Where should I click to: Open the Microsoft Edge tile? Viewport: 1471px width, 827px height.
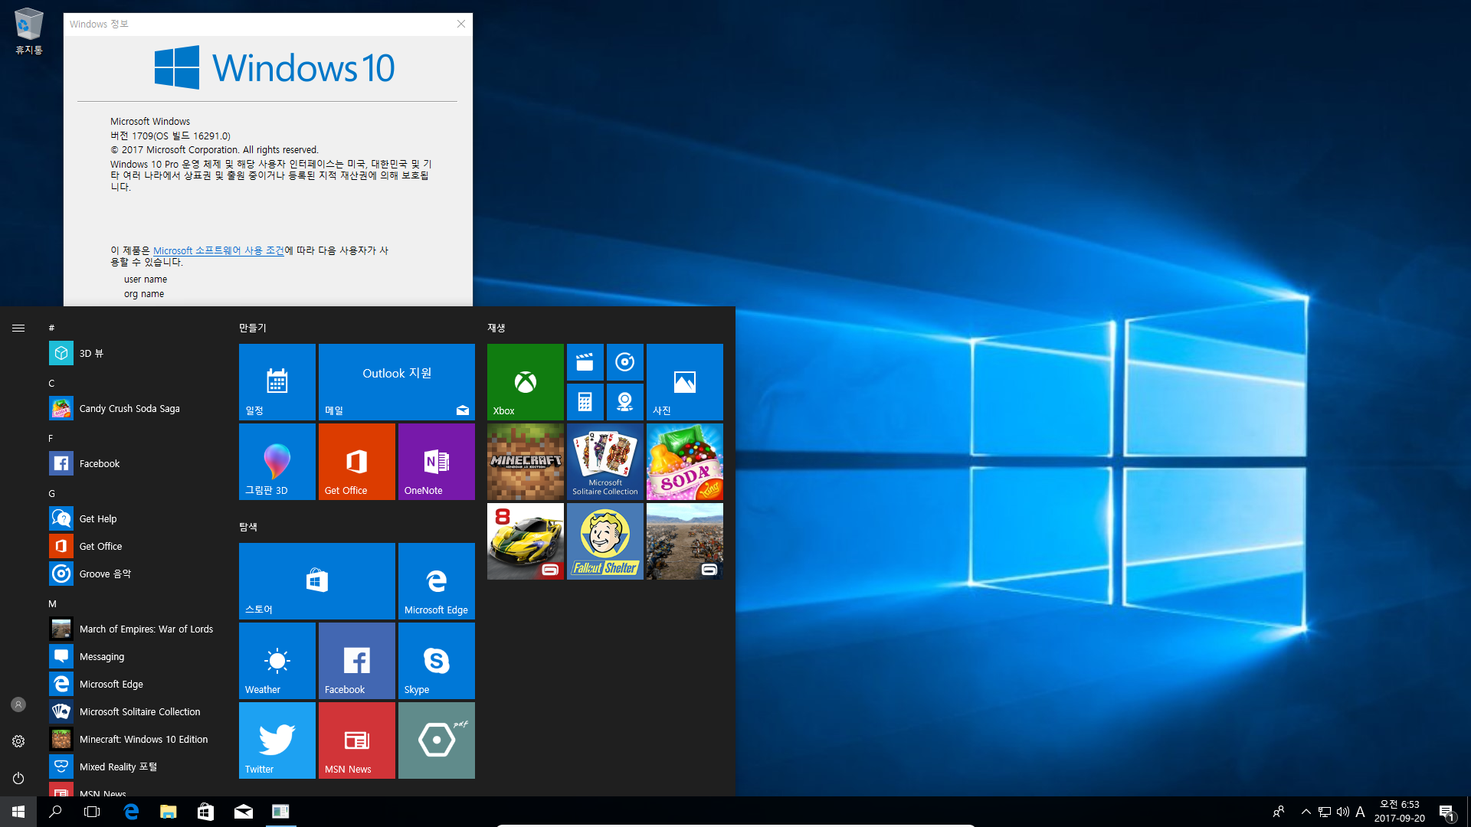click(437, 580)
